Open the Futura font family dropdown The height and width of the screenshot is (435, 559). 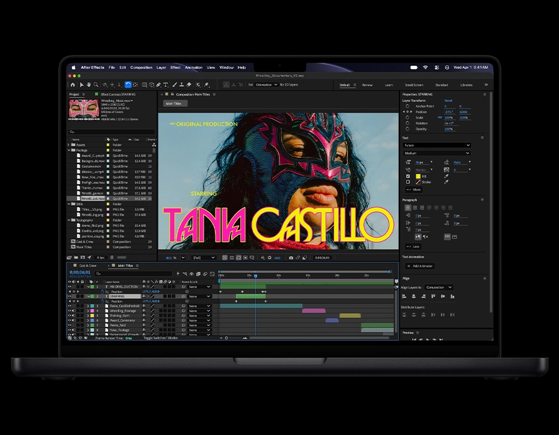pyautogui.click(x=437, y=145)
